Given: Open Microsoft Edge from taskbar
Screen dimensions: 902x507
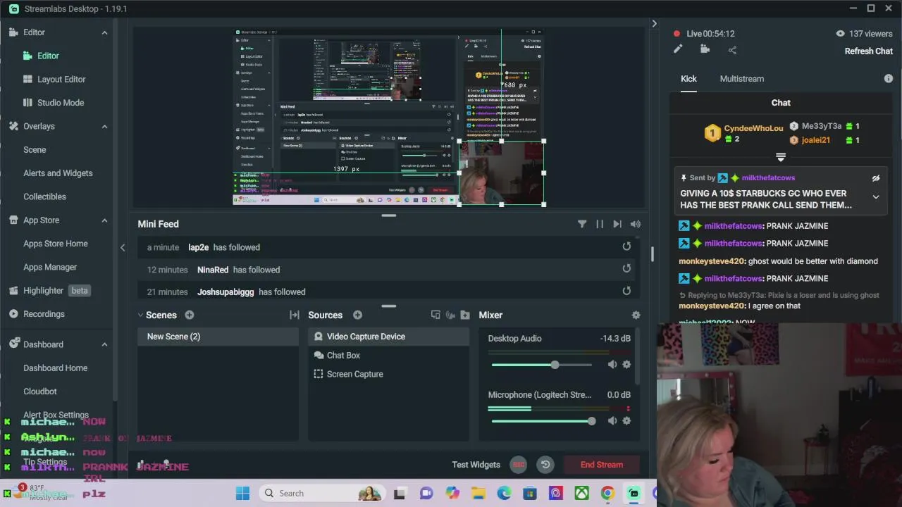Looking at the screenshot, I should [504, 494].
